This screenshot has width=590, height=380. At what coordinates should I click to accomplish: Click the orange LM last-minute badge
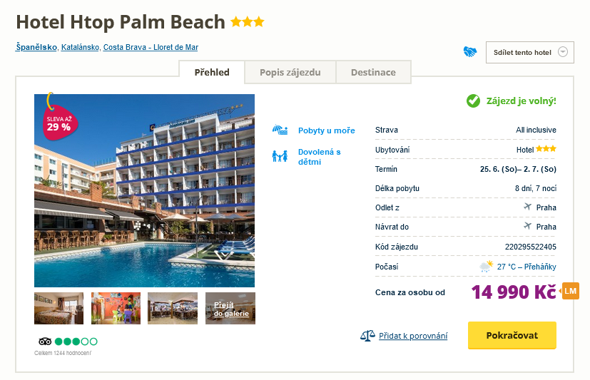570,291
